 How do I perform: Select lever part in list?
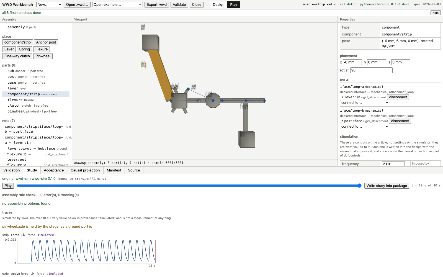click(x=36, y=88)
